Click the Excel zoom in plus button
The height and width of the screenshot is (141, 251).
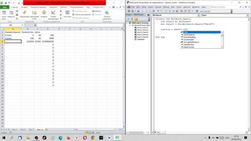click(121, 132)
